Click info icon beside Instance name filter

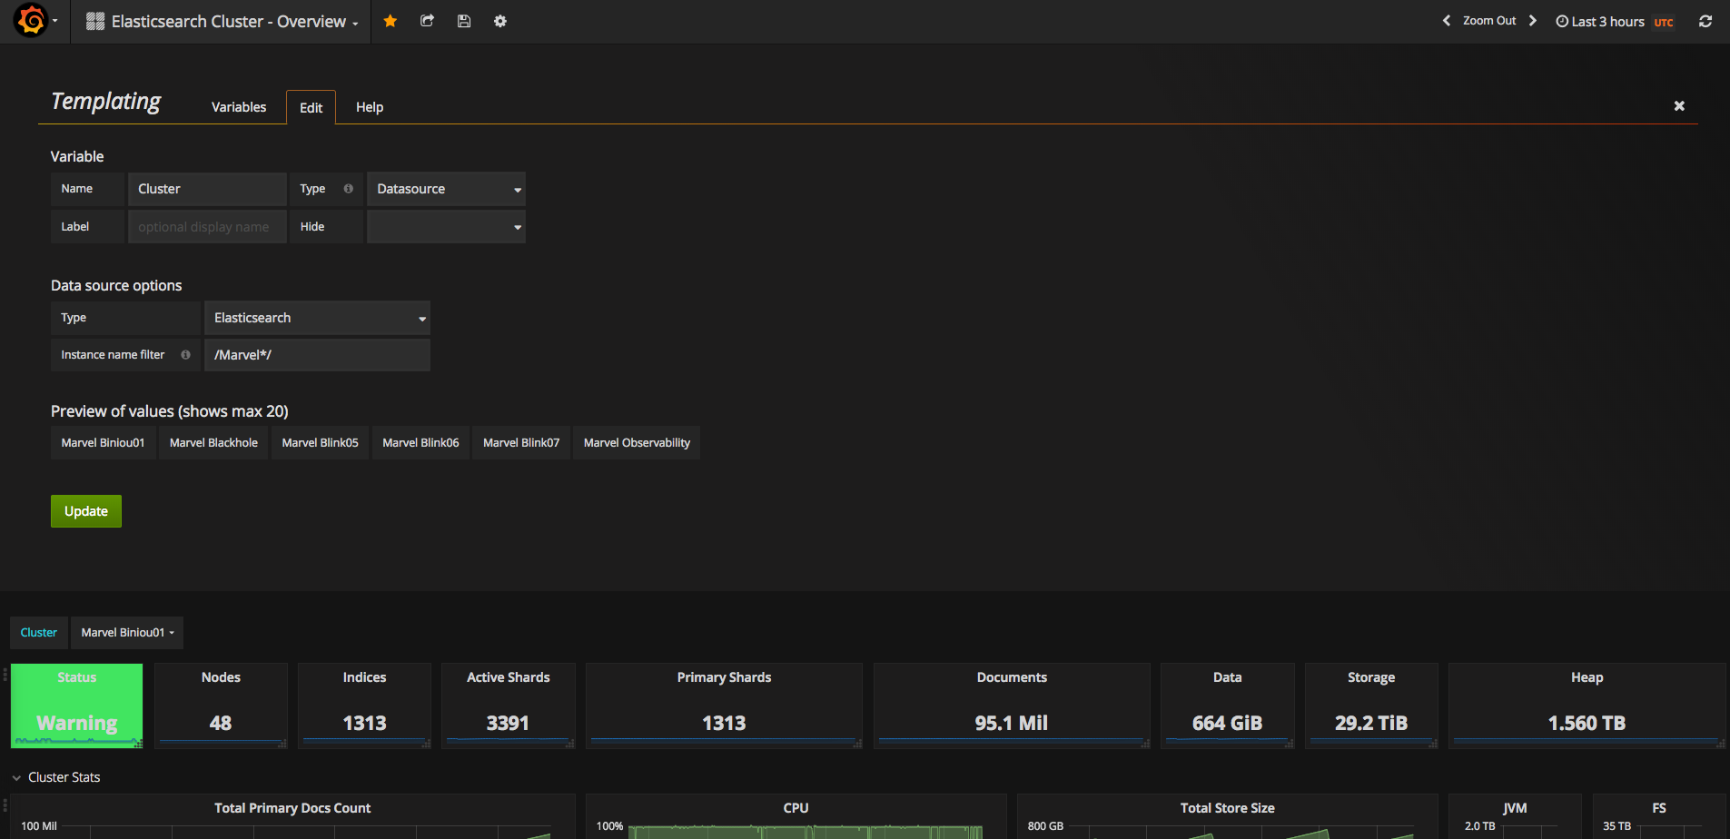[185, 355]
